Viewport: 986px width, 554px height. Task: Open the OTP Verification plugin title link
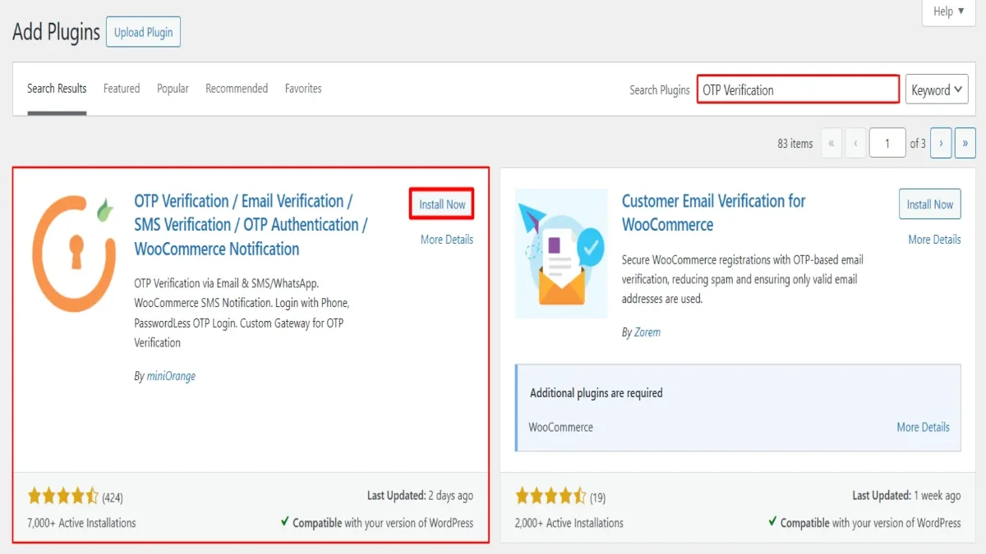251,225
